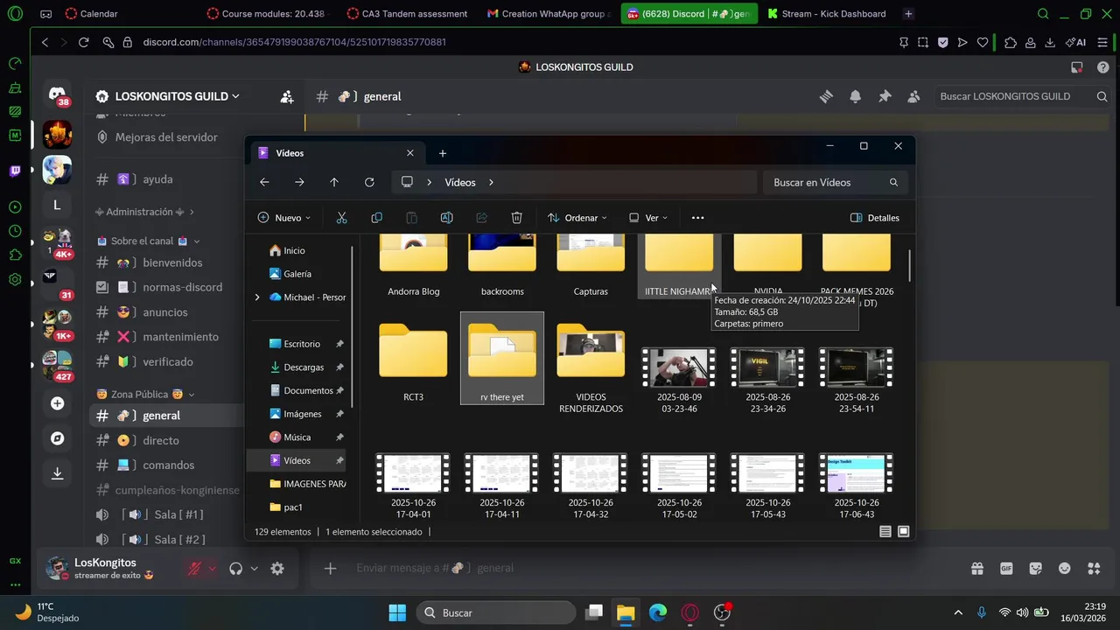Go up one folder level in Explorer
This screenshot has width=1120, height=630.
(x=334, y=182)
